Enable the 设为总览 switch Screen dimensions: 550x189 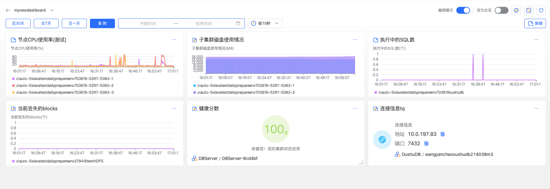501,10
